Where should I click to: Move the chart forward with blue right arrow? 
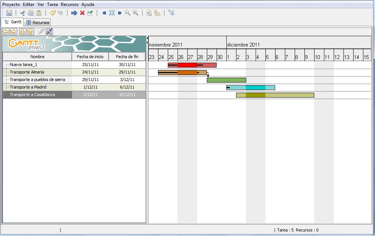pos(120,13)
